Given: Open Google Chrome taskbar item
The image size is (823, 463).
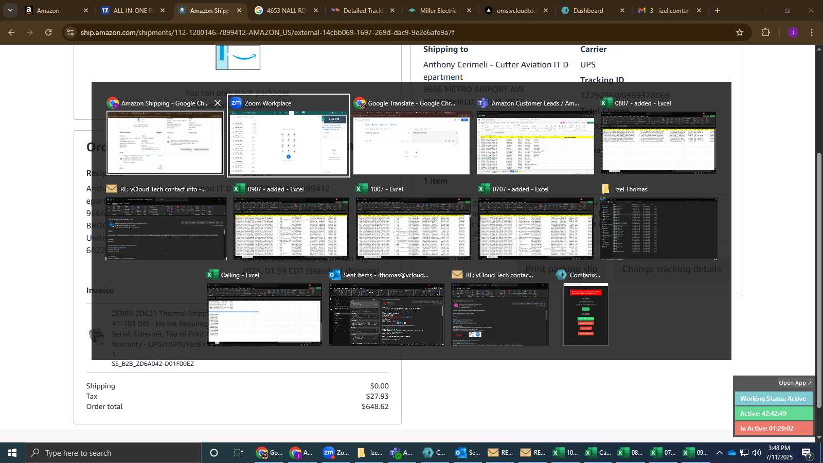Looking at the screenshot, I should 270,453.
